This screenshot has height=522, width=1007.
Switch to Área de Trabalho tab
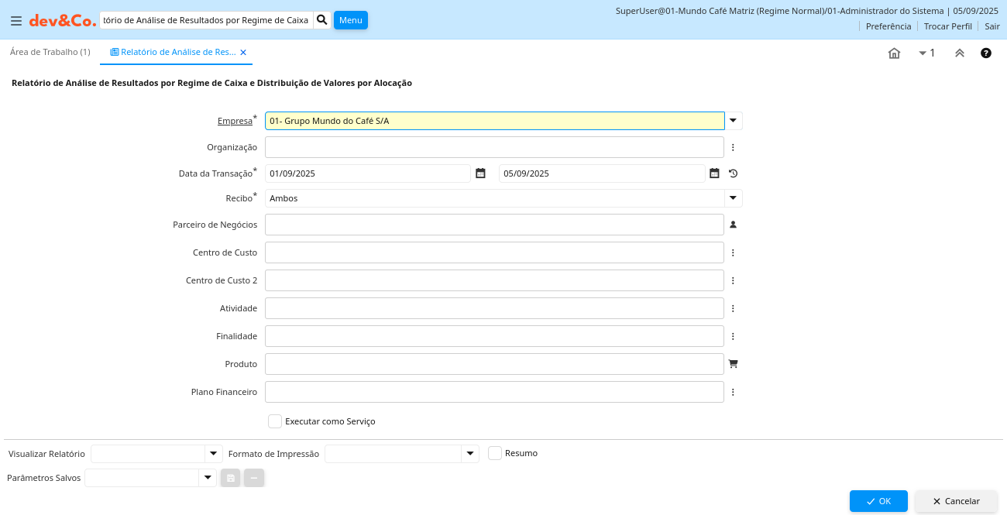(x=50, y=52)
